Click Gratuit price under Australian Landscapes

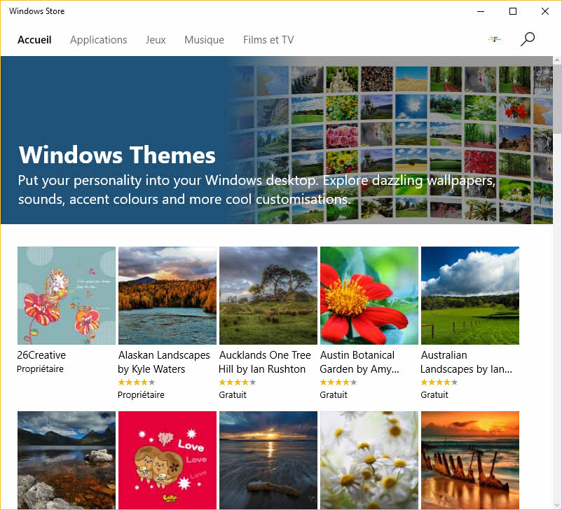434,395
